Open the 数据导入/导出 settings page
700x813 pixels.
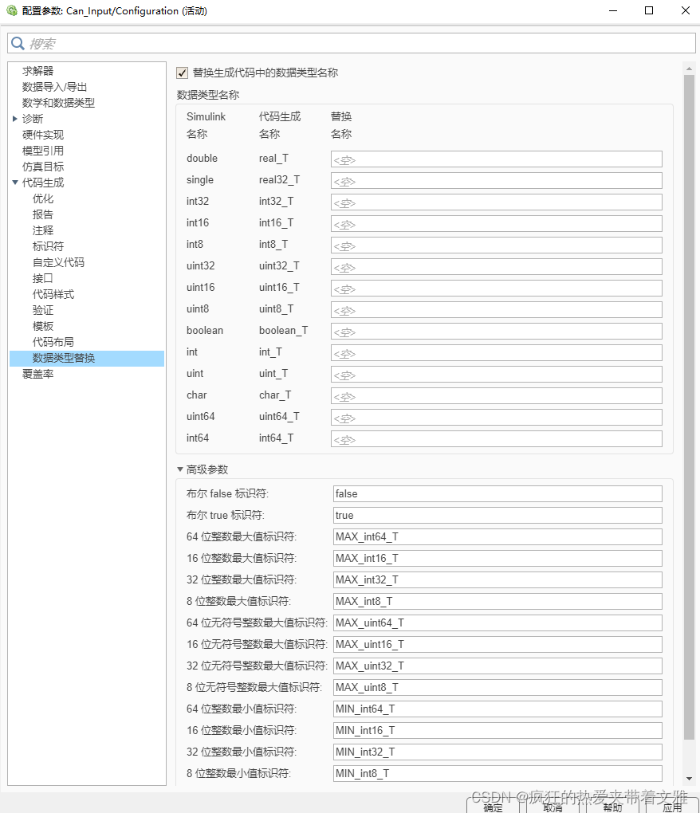[55, 86]
